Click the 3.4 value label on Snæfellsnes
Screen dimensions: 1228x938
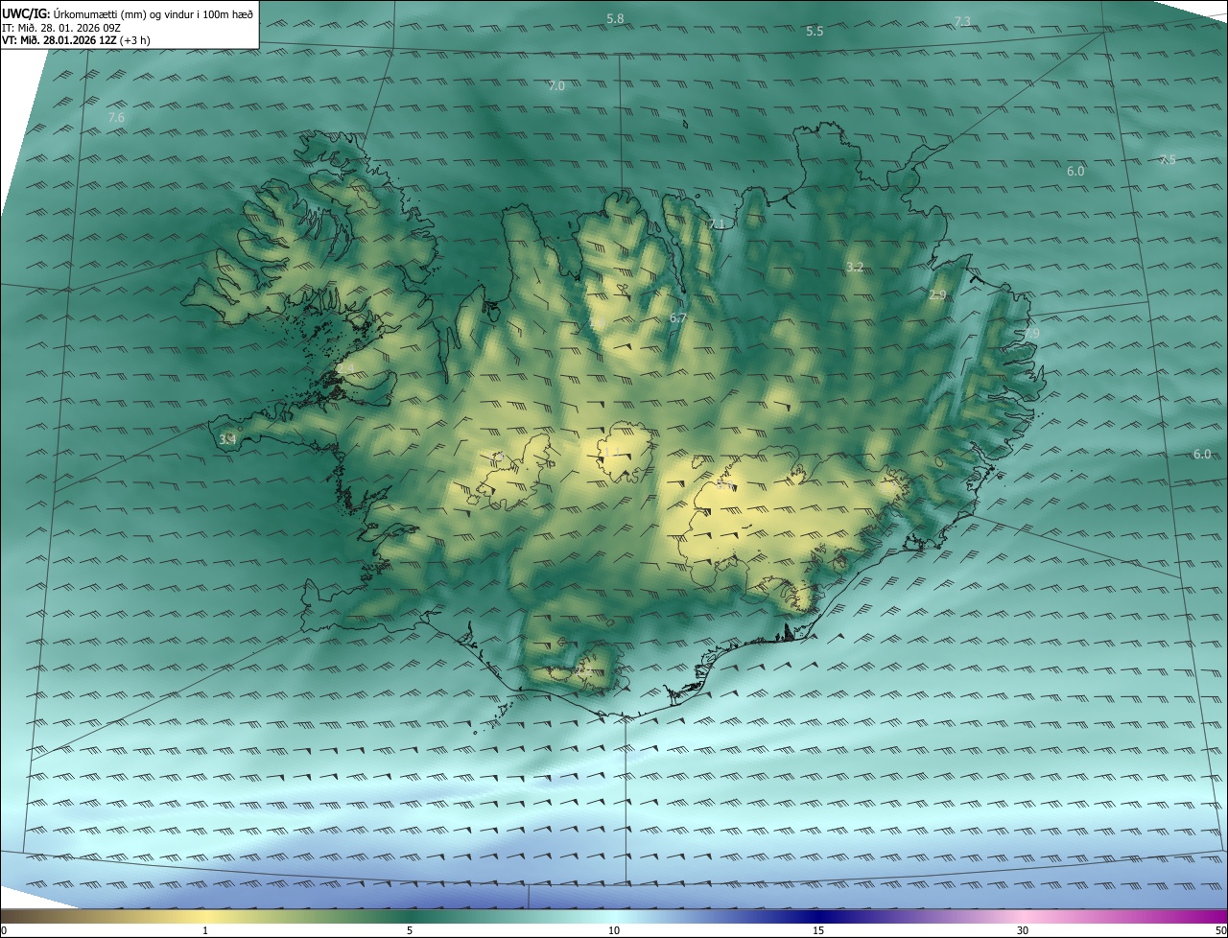click(227, 440)
